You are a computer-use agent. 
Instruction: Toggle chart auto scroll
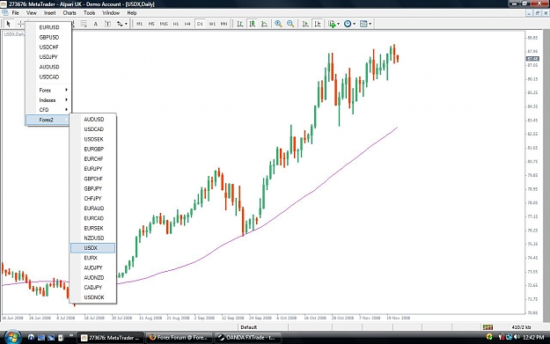pyautogui.click(x=305, y=24)
